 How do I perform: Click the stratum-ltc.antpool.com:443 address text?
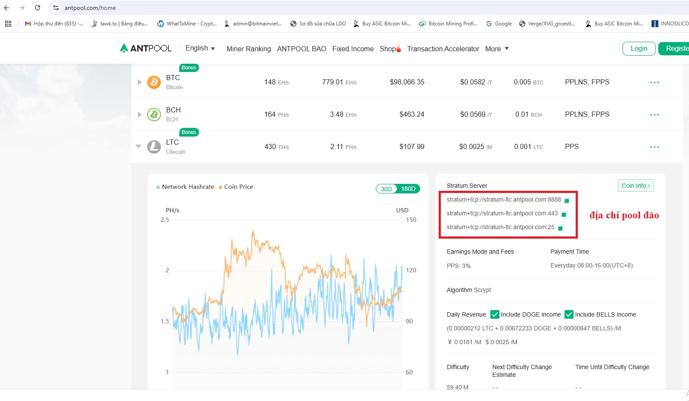click(502, 213)
